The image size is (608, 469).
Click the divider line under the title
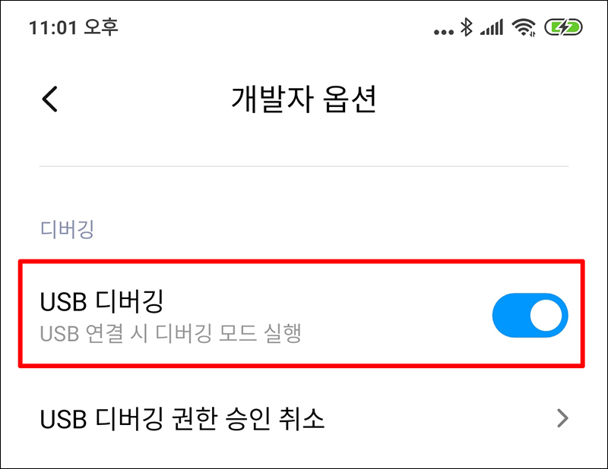click(x=304, y=166)
